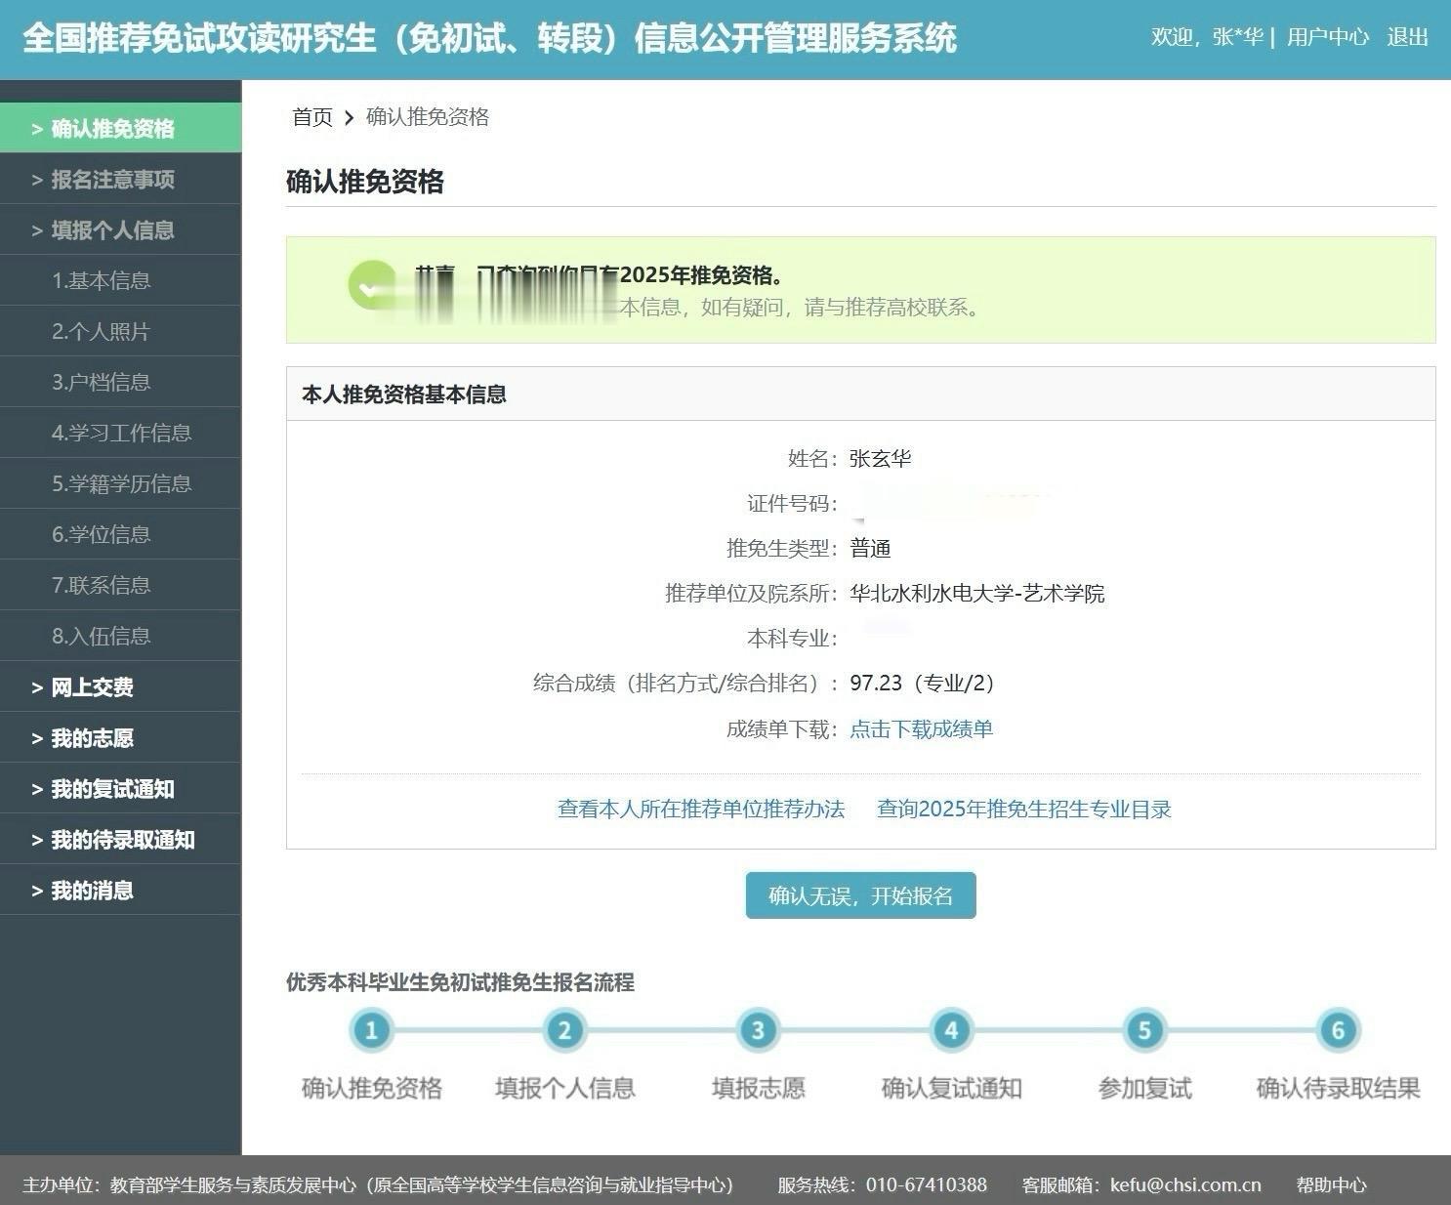The image size is (1451, 1205).
Task: Click step 4 circle for 确认复试通知
Action: 951,1029
